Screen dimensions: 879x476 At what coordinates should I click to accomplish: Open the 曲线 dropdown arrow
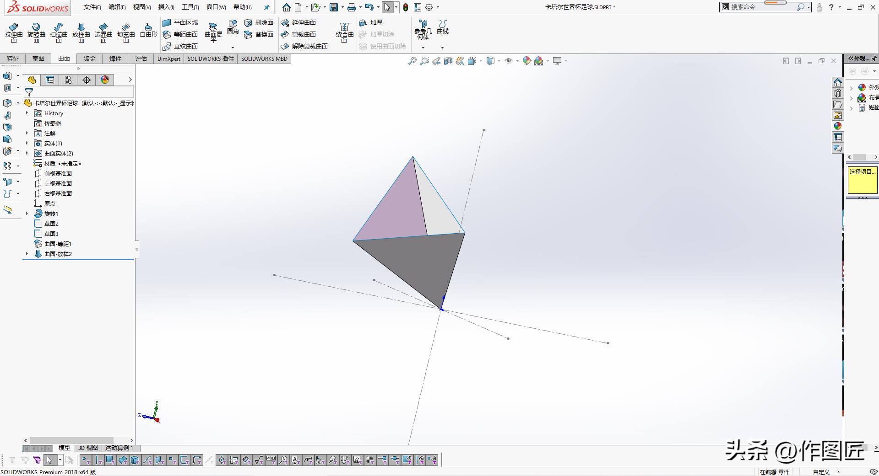click(442, 48)
